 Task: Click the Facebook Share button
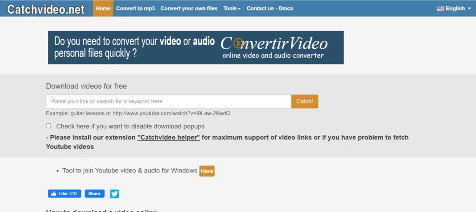[x=94, y=194]
